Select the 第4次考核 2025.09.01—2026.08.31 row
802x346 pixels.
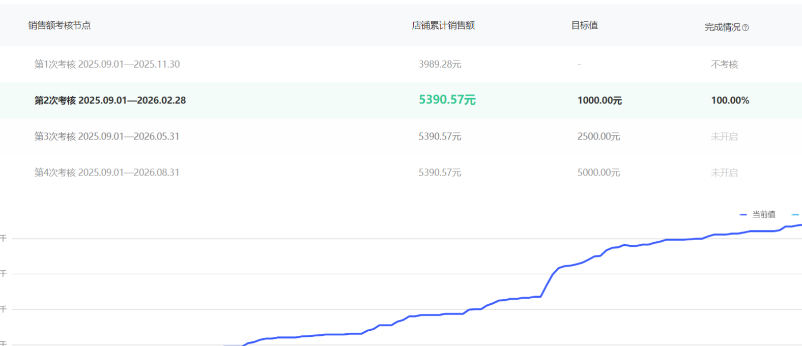point(107,172)
